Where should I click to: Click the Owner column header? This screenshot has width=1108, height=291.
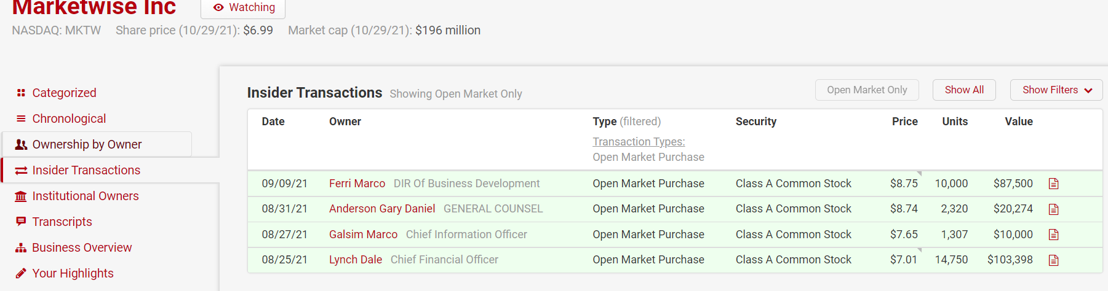pyautogui.click(x=345, y=122)
